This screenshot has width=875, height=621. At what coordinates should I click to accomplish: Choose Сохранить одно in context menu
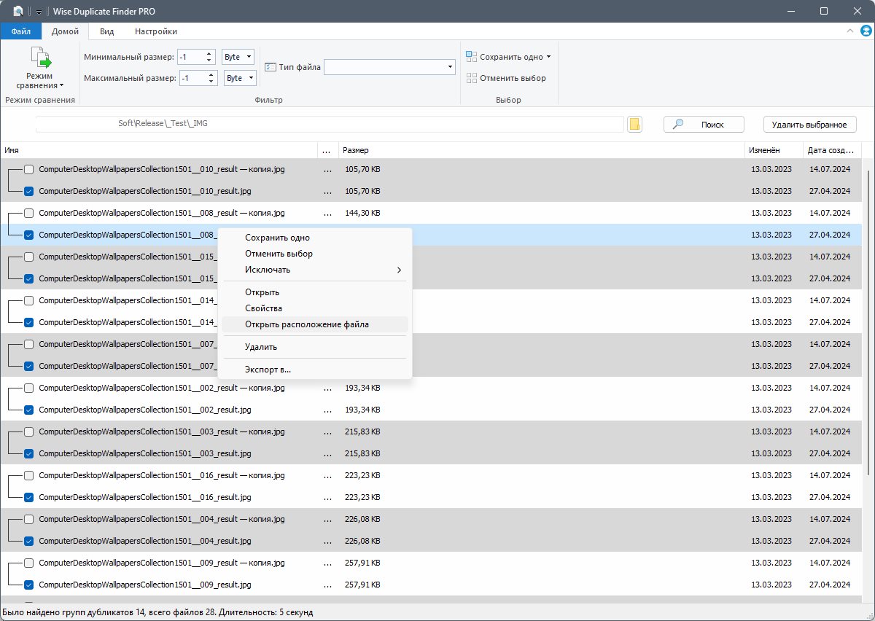coord(316,238)
